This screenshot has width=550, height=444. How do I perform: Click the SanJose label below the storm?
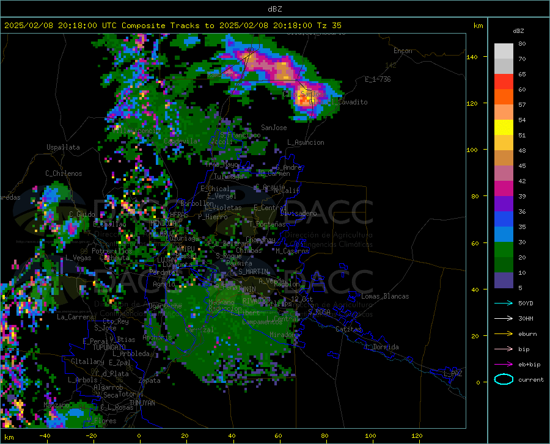click(274, 128)
